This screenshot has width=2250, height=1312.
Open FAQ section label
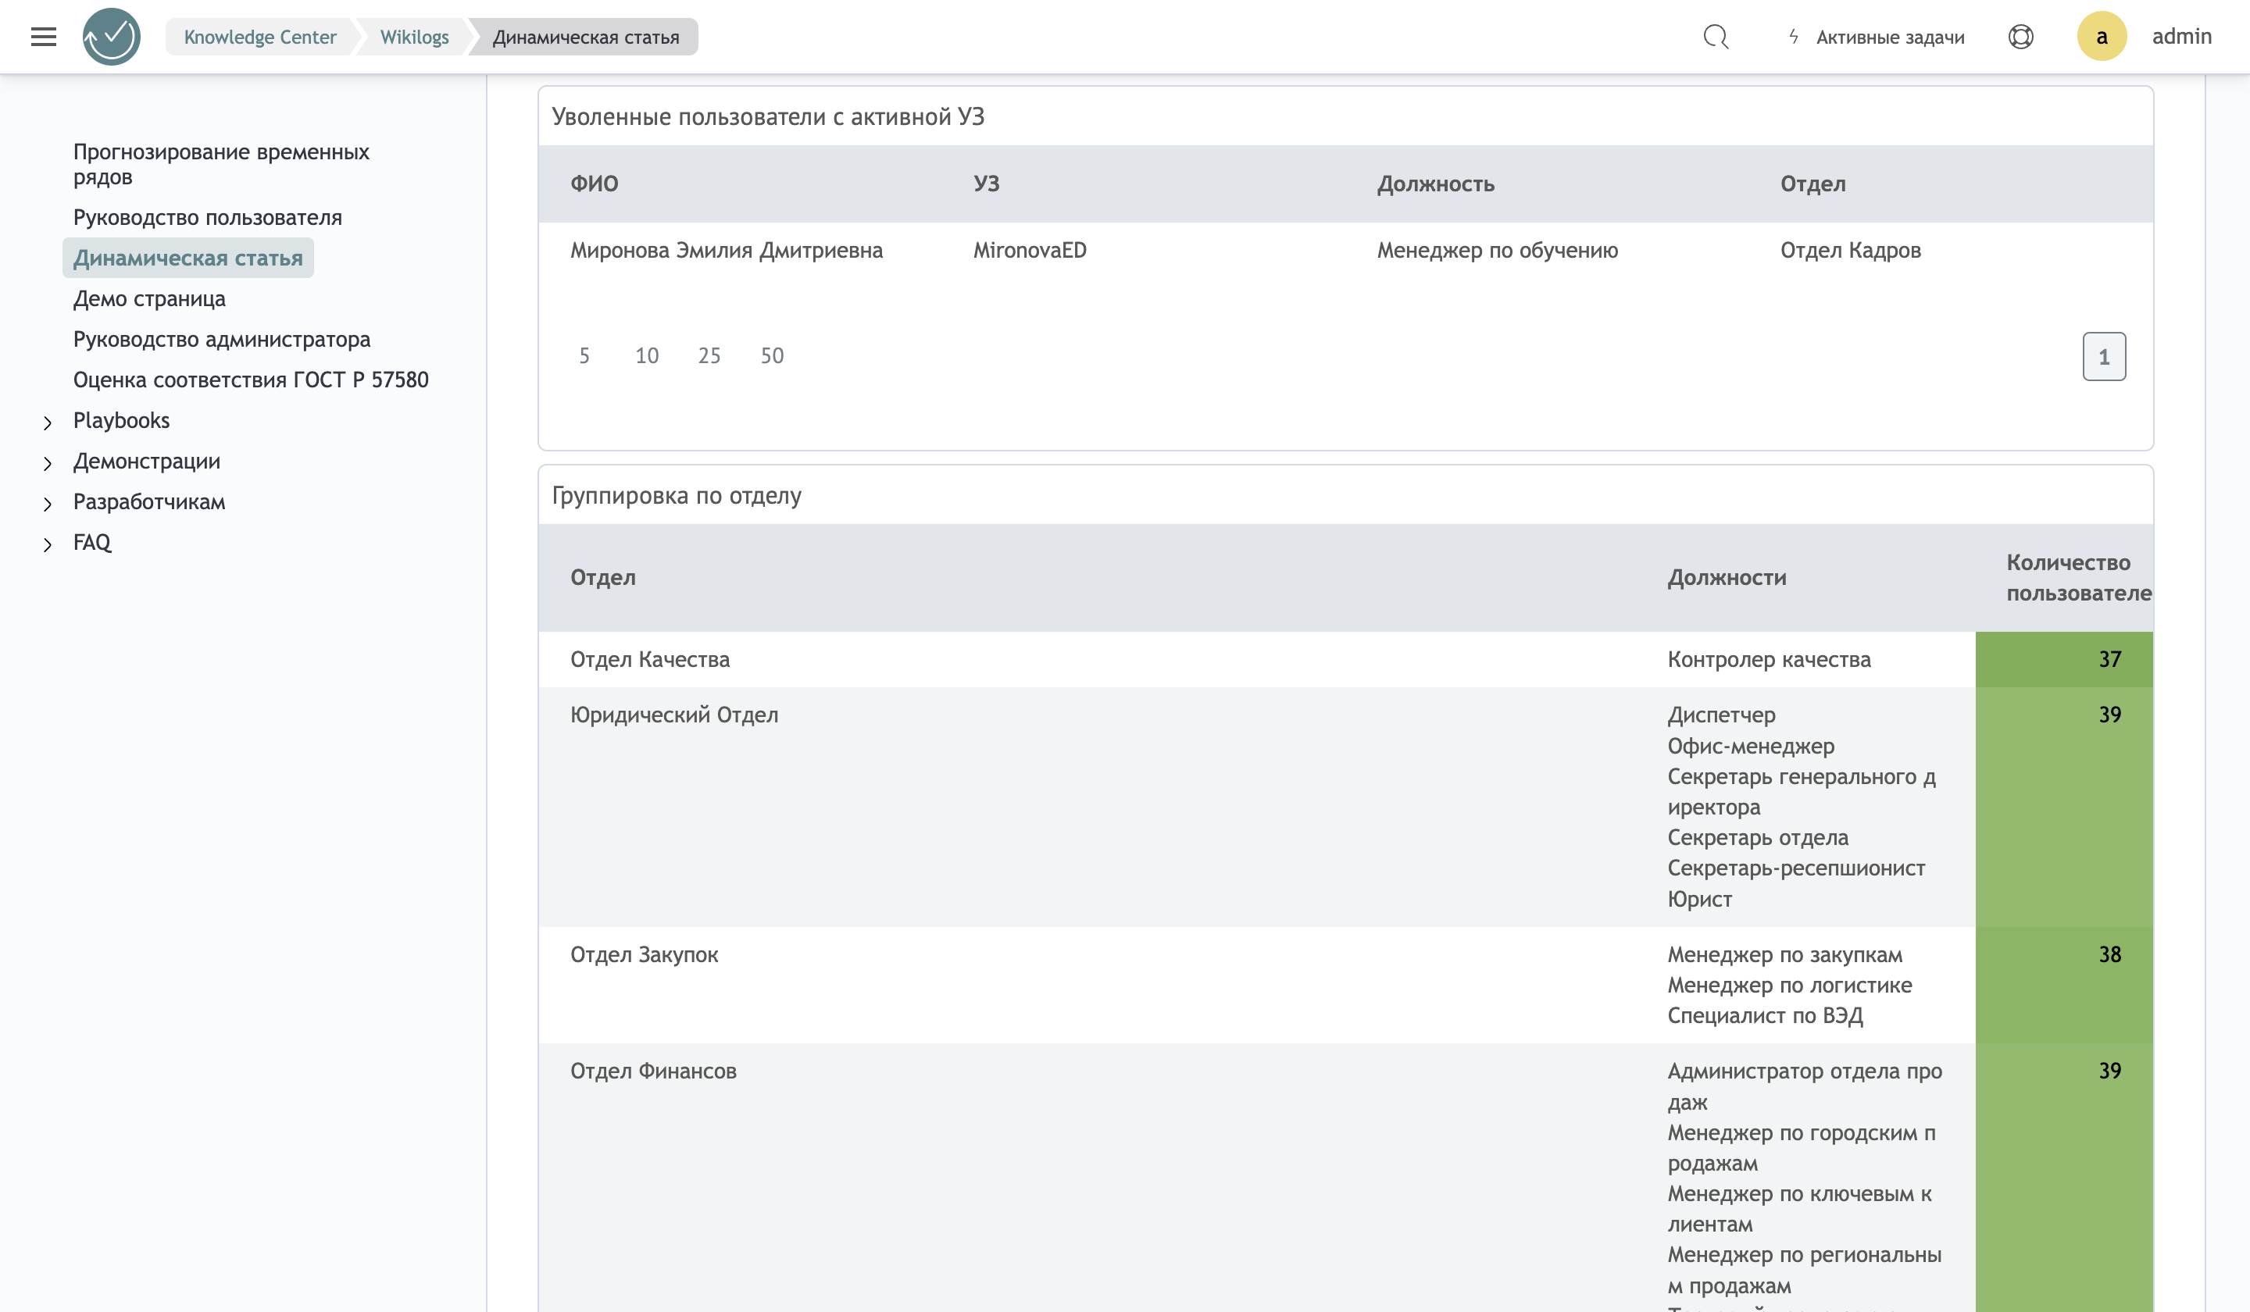tap(92, 543)
